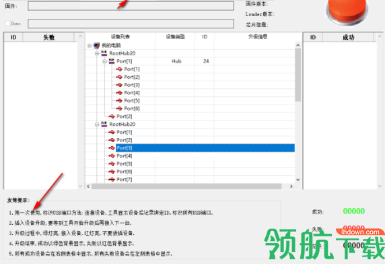
Task: Select the first RootHub20 label
Action: (x=123, y=53)
